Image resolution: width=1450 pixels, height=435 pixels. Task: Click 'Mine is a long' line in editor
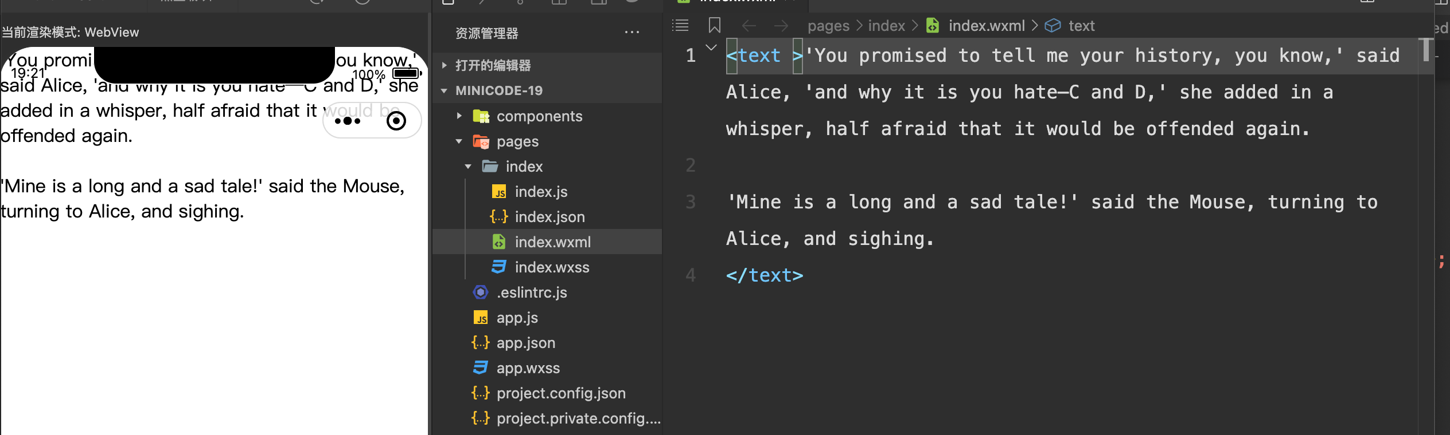click(1052, 202)
